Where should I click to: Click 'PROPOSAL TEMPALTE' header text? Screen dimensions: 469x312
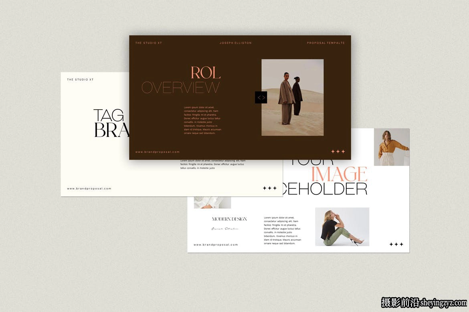click(x=326, y=43)
